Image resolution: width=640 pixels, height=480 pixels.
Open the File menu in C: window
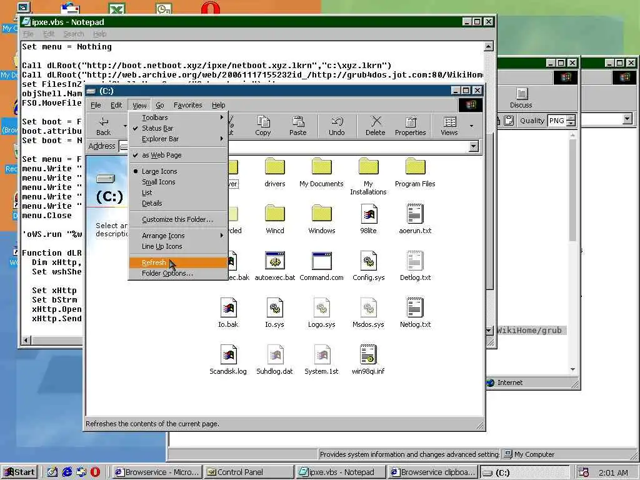(96, 105)
